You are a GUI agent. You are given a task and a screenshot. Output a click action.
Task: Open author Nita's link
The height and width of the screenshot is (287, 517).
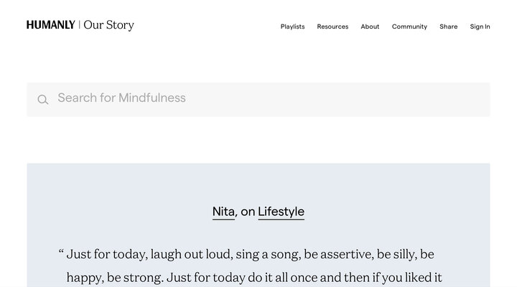pos(223,212)
